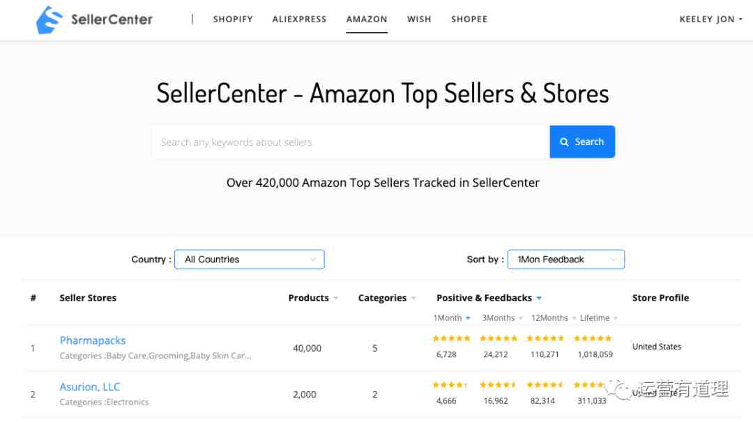Viewport: 753px width, 422px height.
Task: Click Positive & Feedbacks sort arrow
Action: pyautogui.click(x=539, y=299)
